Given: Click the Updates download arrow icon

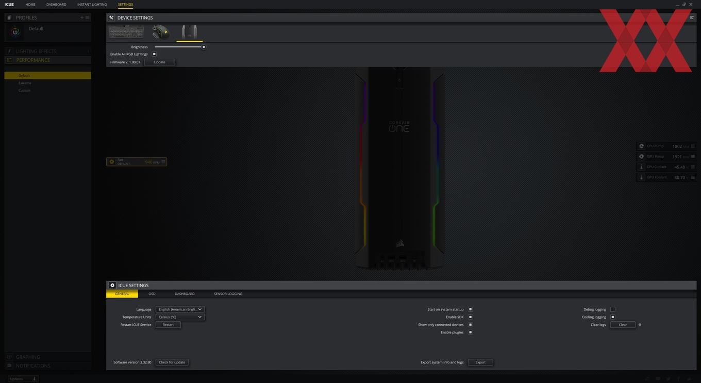Looking at the screenshot, I should pos(35,379).
